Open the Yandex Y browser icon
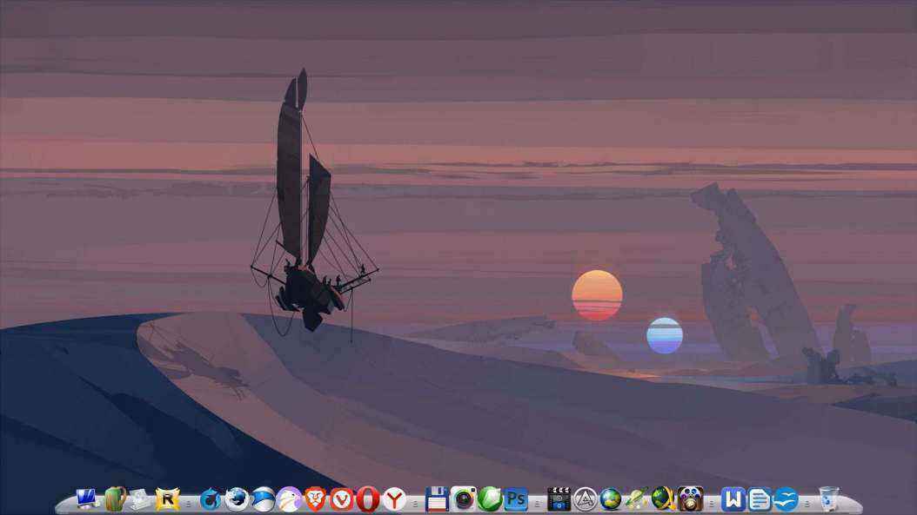This screenshot has width=917, height=515. click(x=395, y=500)
